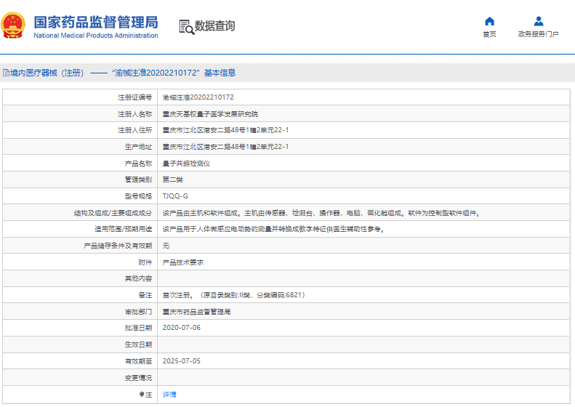575x407 pixels.
Task: Select management class 第二类
Action: pyautogui.click(x=173, y=180)
